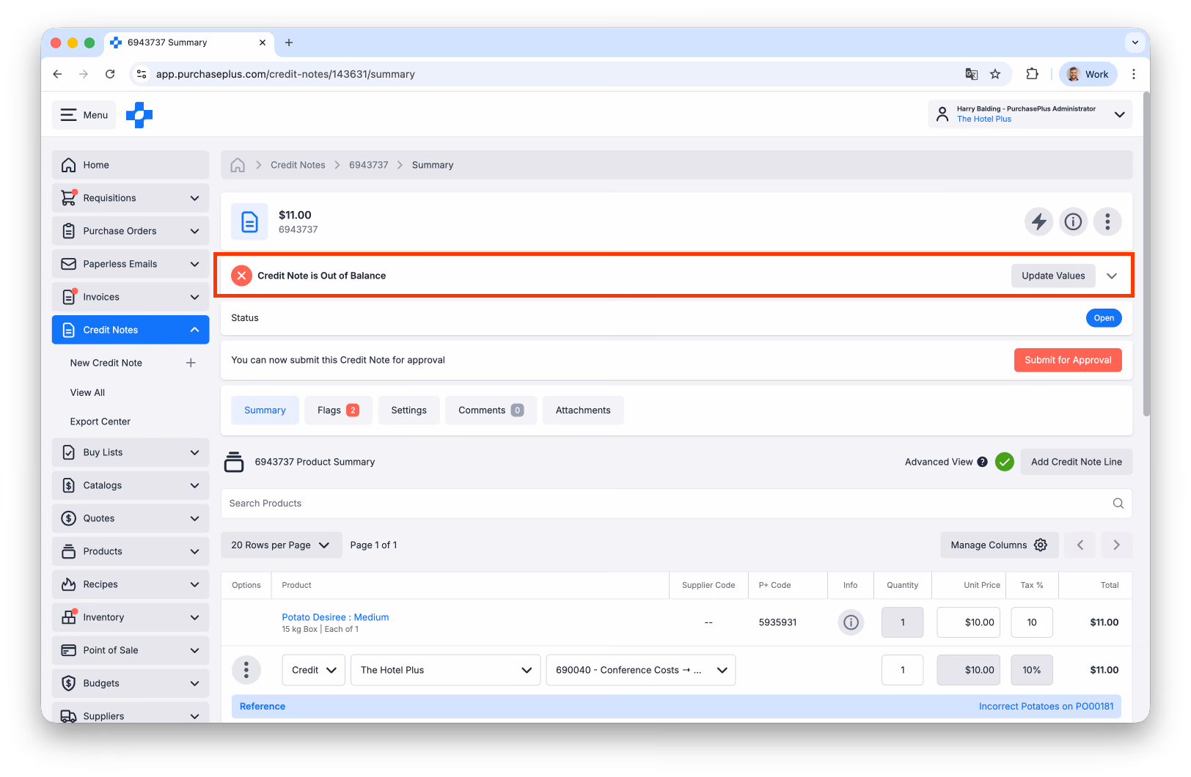1191x777 pixels.
Task: Reload the page with browser refresh icon
Action: (110, 74)
